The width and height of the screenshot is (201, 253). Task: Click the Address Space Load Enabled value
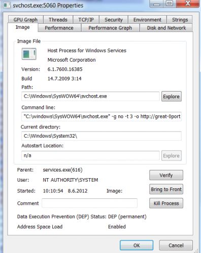tap(117, 227)
